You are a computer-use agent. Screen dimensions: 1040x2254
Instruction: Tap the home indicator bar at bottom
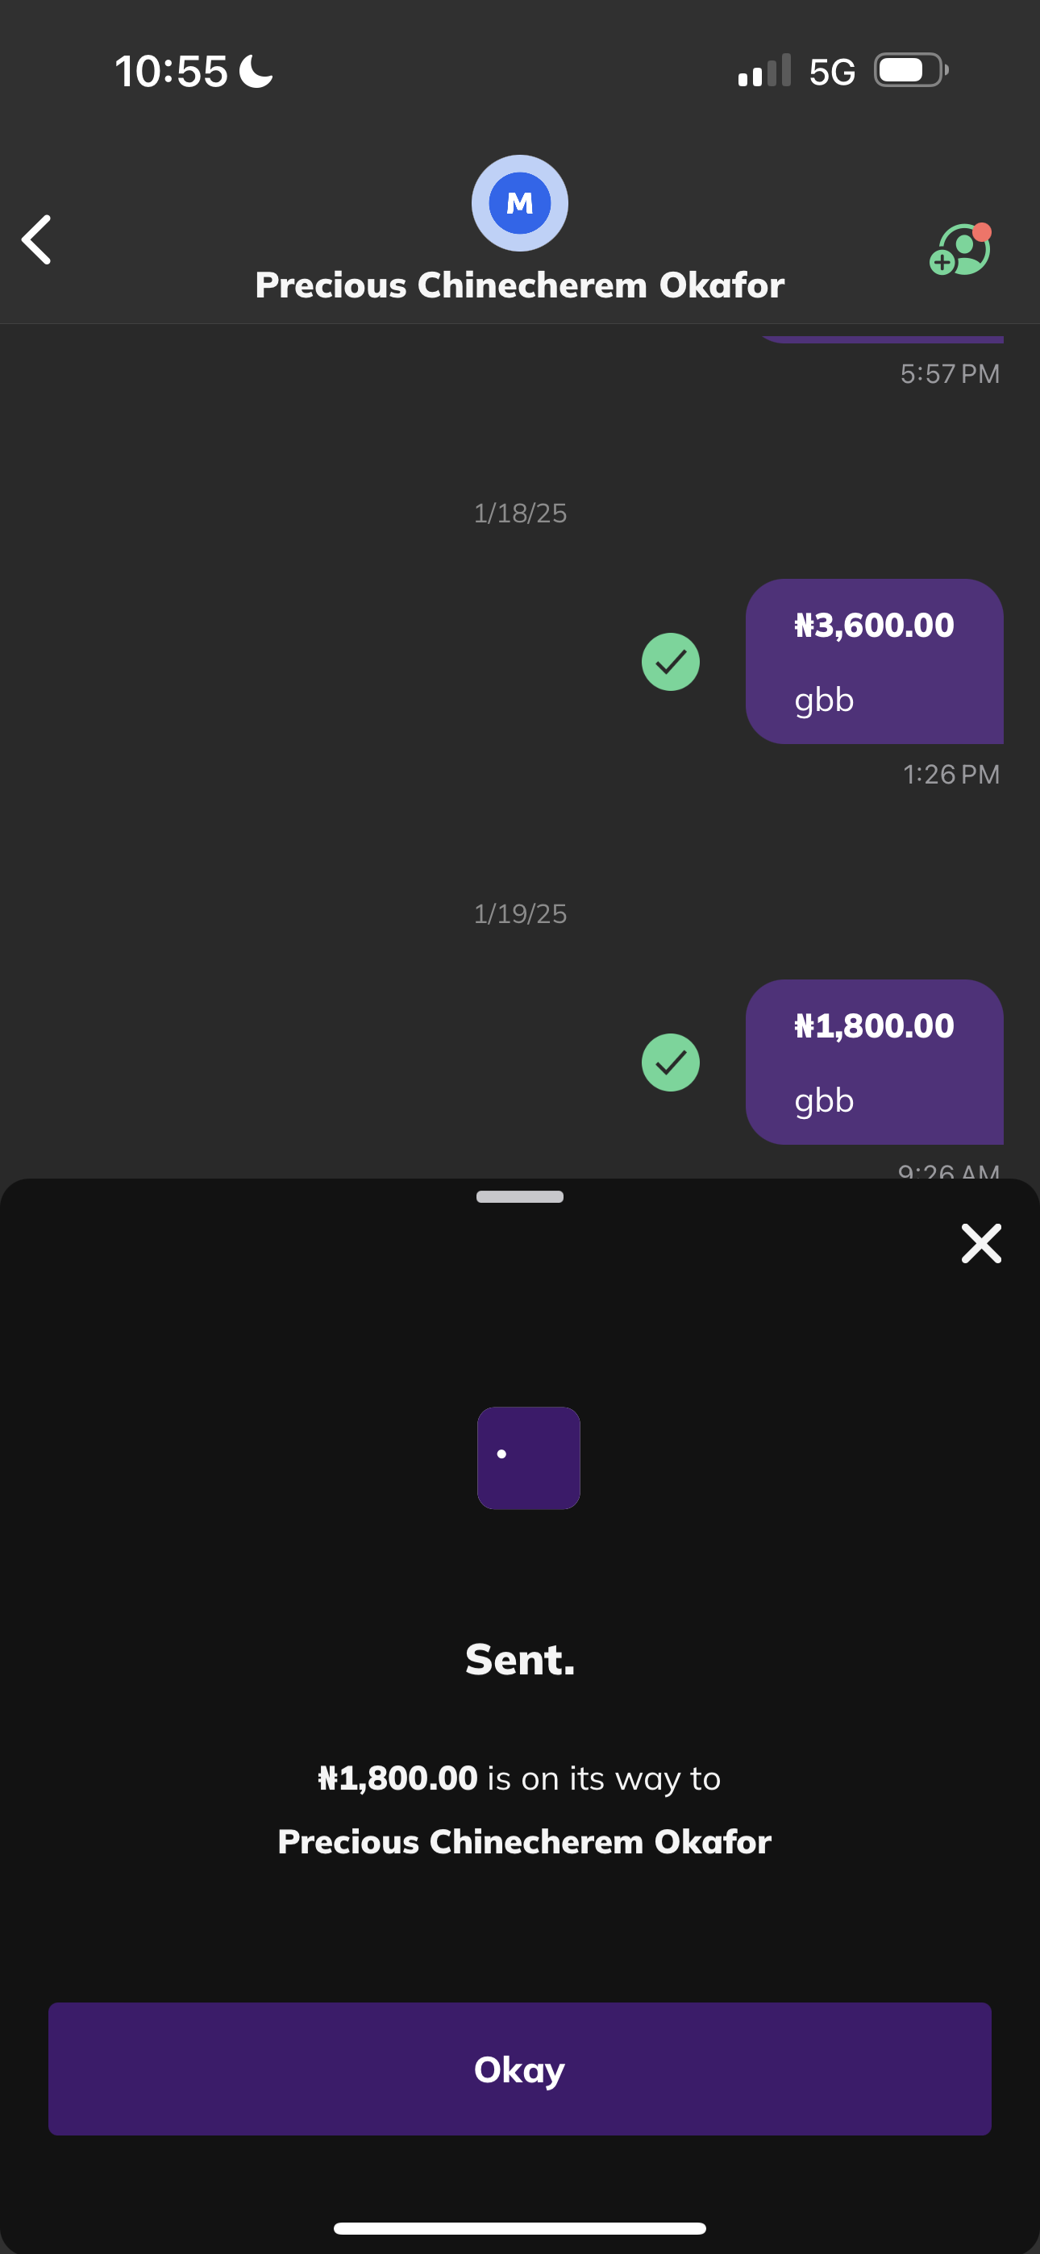pos(520,2227)
